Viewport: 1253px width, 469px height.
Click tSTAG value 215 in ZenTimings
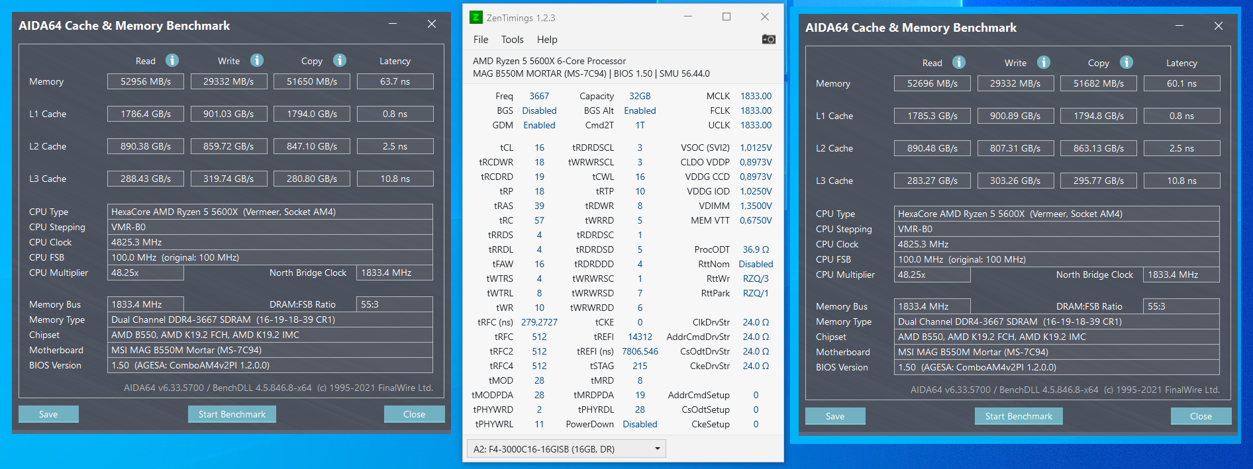coord(640,366)
